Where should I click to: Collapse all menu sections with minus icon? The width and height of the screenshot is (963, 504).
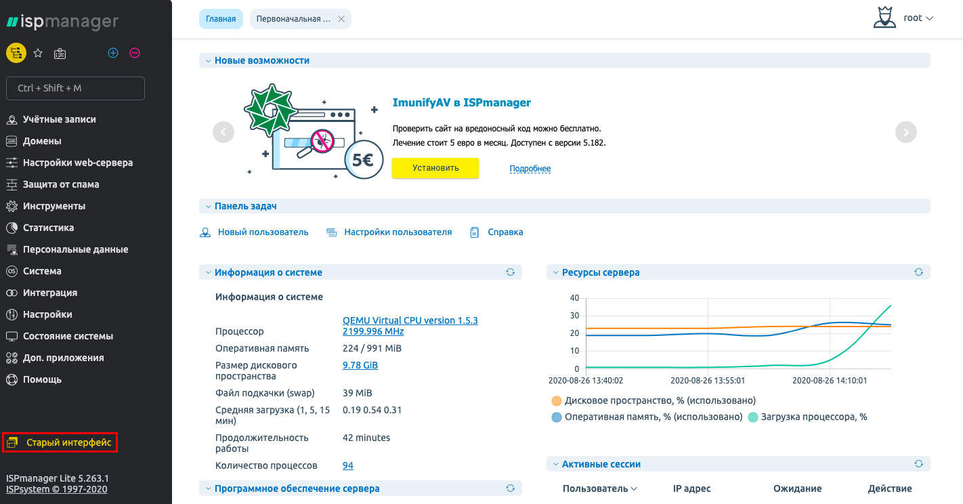pos(135,53)
